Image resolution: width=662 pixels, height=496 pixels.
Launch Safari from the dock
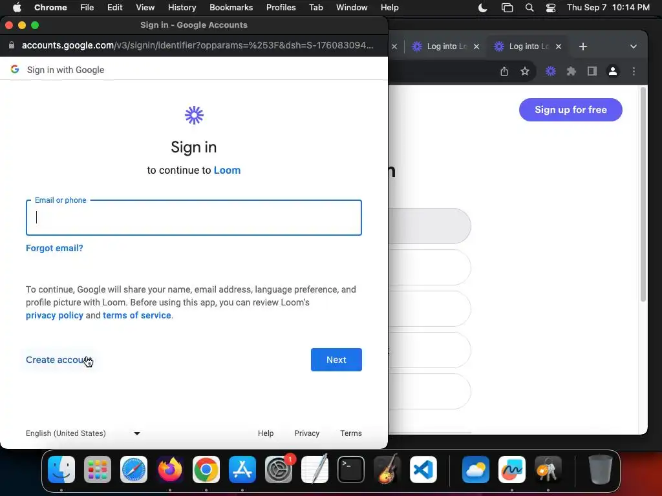[134, 470]
